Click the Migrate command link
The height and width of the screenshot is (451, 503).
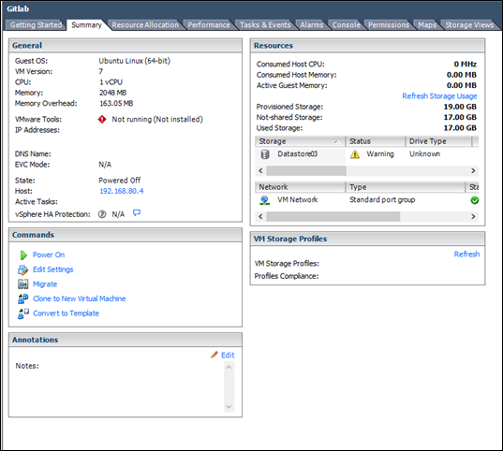coord(45,284)
